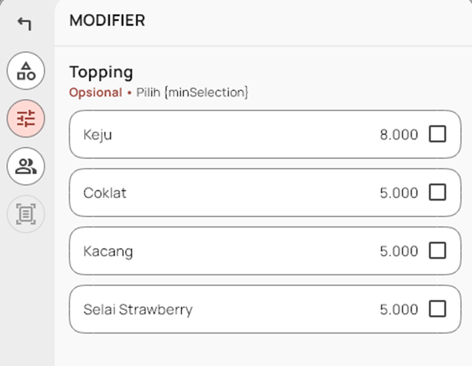The height and width of the screenshot is (366, 472).
Task: Click the greyed-out scan document icon
Action: click(x=26, y=213)
